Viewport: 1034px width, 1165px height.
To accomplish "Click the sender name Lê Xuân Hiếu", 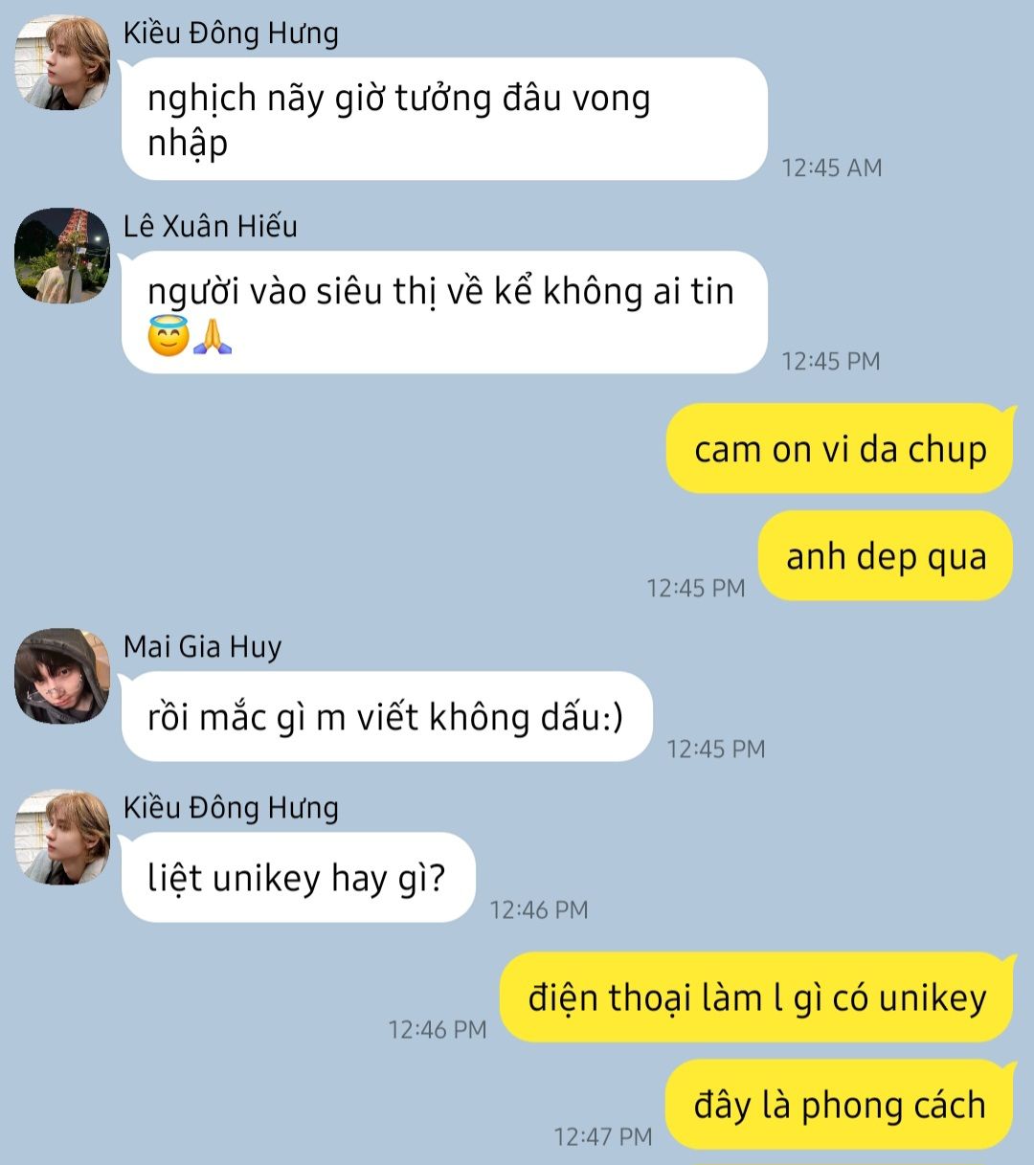I will [211, 226].
